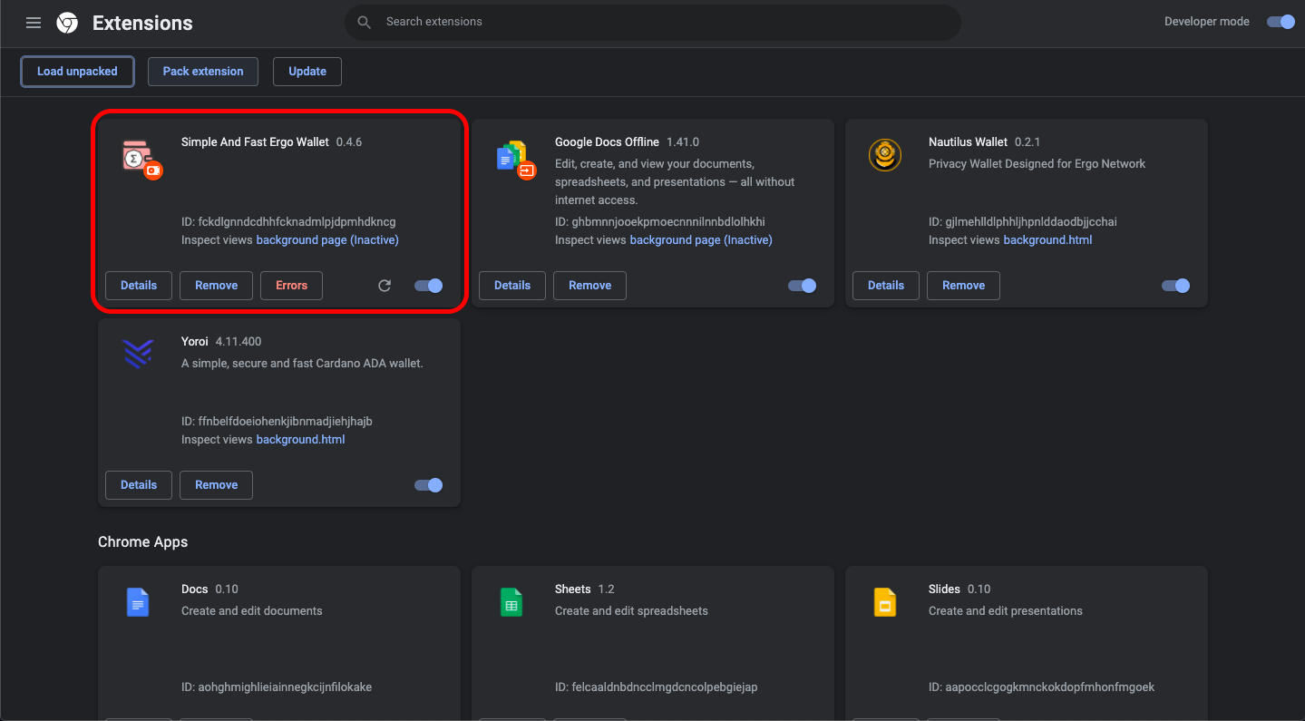The image size is (1305, 721).
Task: Inspect background page of Simple And Fast Ergo Wallet
Action: (327, 240)
